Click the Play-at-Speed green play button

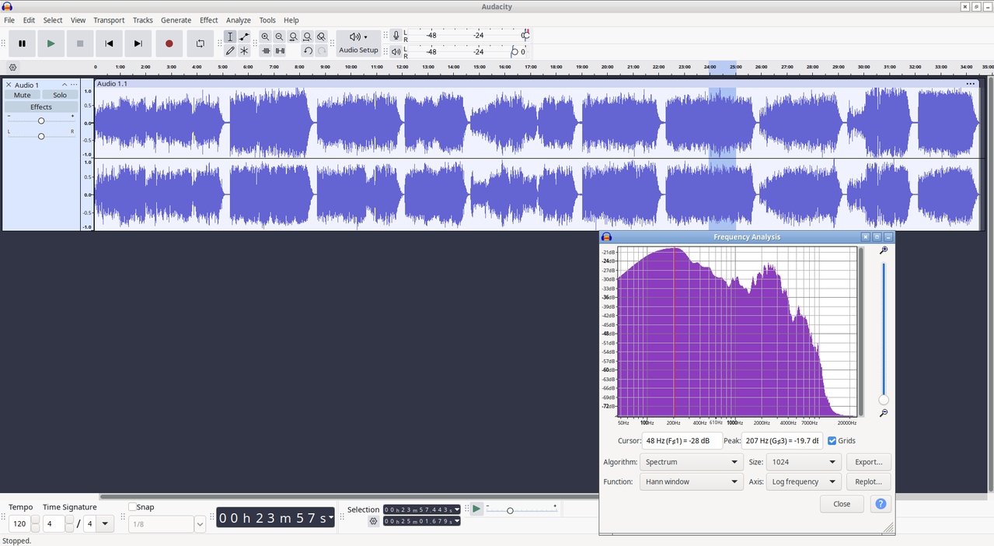(476, 509)
